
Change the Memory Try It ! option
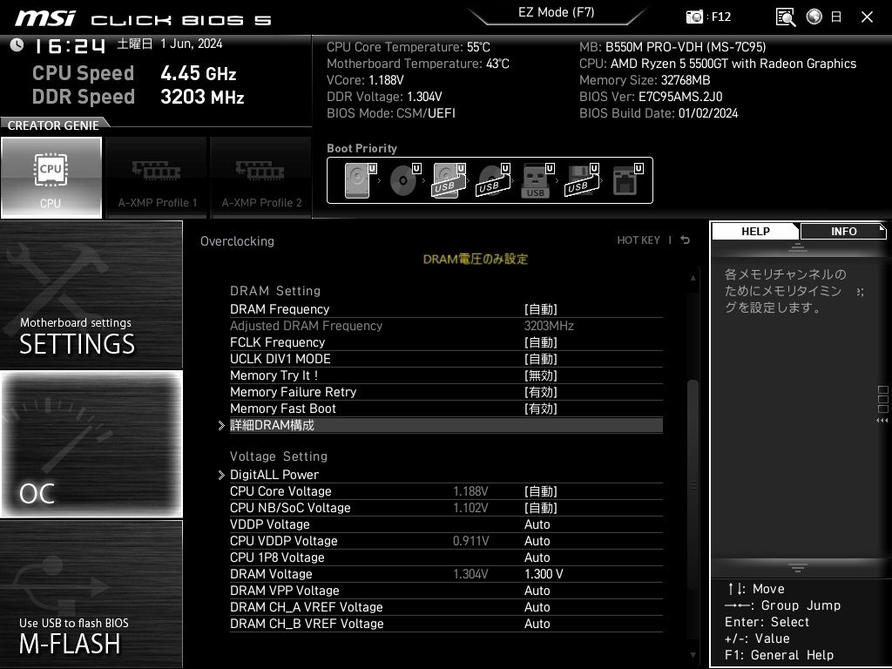(x=446, y=375)
